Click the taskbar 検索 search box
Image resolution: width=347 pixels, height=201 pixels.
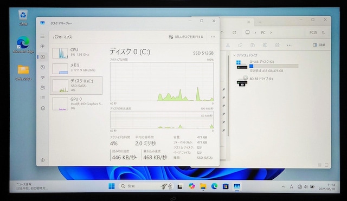(x=146, y=186)
